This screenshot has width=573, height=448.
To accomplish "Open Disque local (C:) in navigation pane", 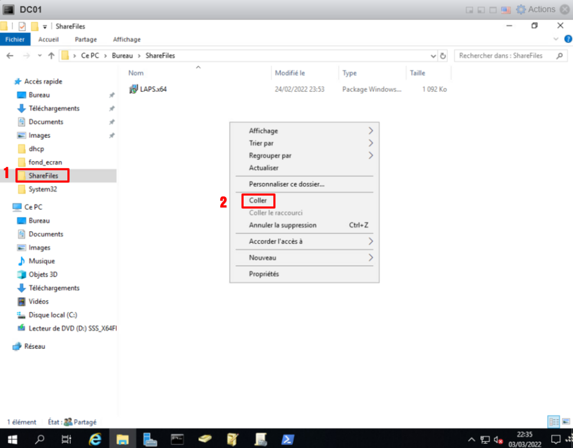I will pos(53,315).
